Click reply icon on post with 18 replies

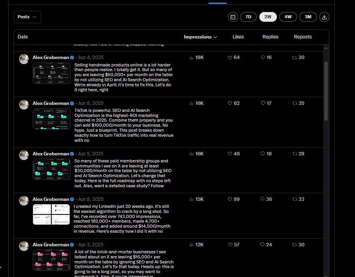262,153
